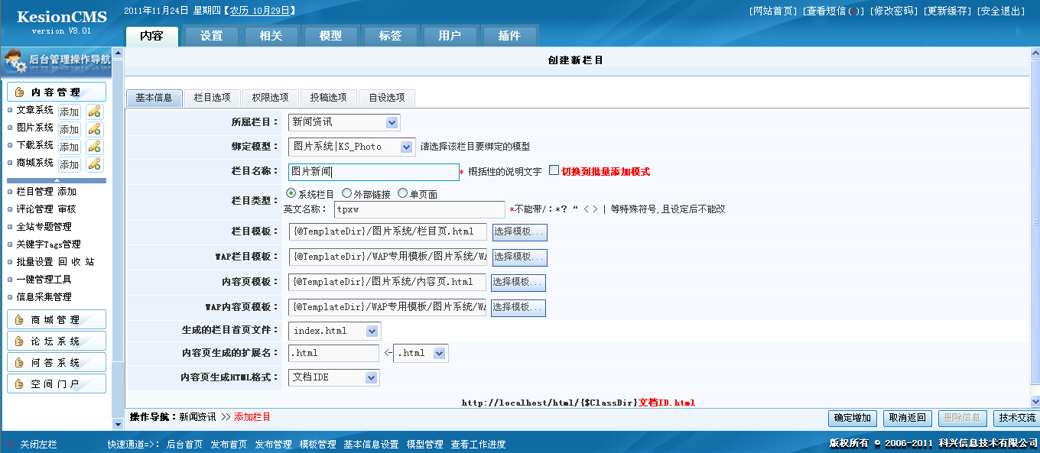
Task: Enable the 切换到批量添加模式 checkbox
Action: click(x=554, y=171)
